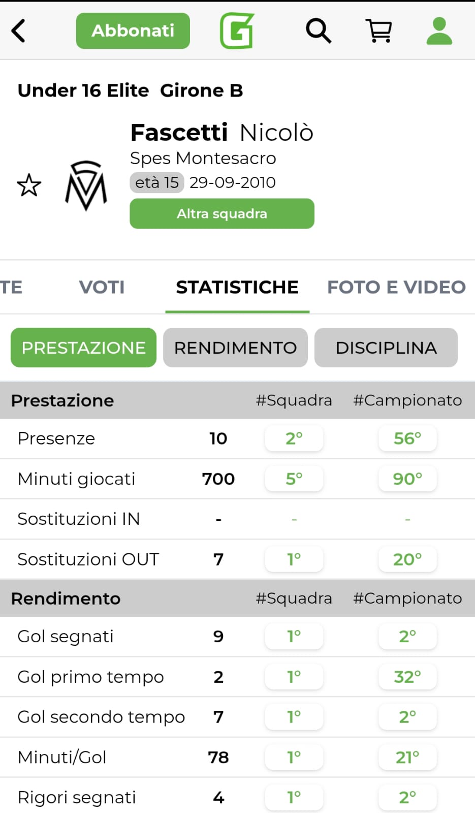The width and height of the screenshot is (475, 813).
Task: Tap the Altra squadra button
Action: coord(222,213)
